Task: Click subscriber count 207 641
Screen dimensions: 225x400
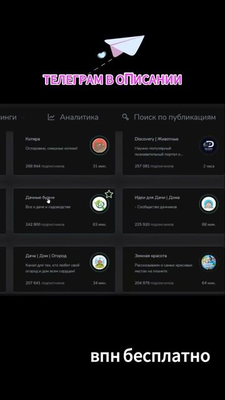Action: point(33,283)
